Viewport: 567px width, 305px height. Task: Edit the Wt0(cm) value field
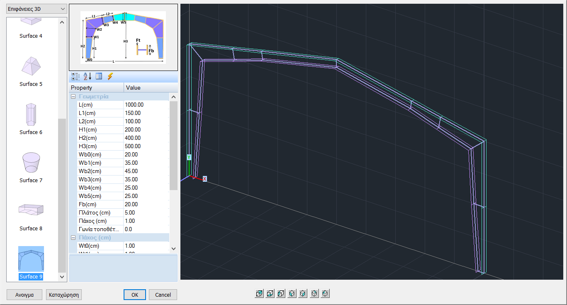click(x=146, y=246)
